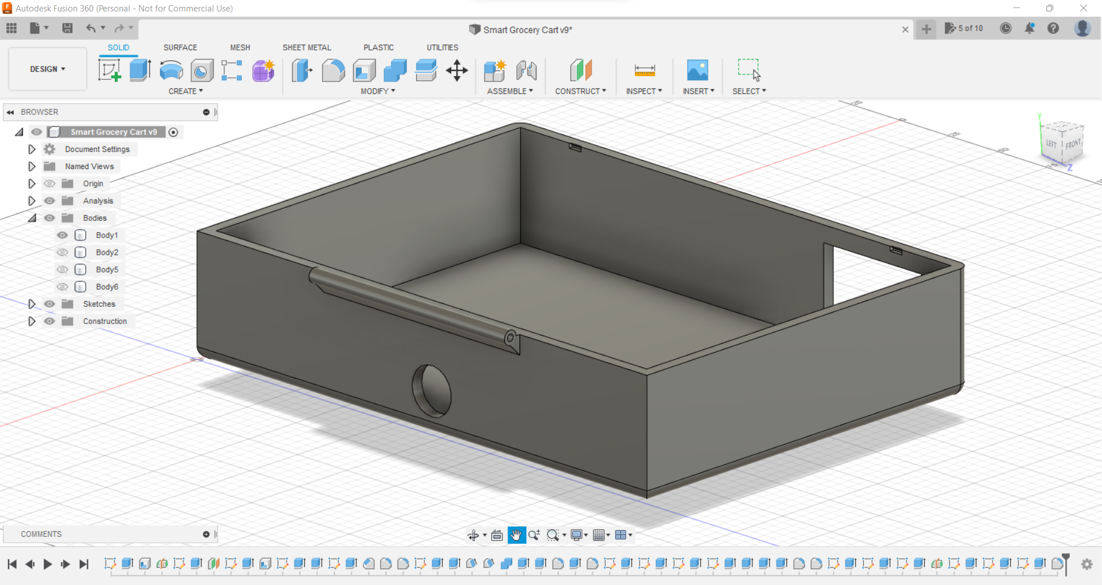Select the Pan tool in view toolbar
The height and width of the screenshot is (585, 1102).
pyautogui.click(x=516, y=535)
